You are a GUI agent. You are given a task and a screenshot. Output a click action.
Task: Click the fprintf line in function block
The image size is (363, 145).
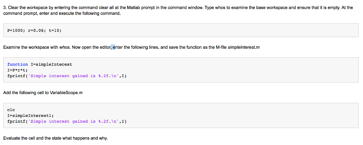pos(67,76)
